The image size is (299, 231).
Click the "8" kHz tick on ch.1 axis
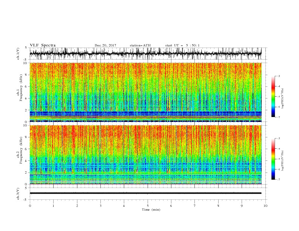coord(26,75)
